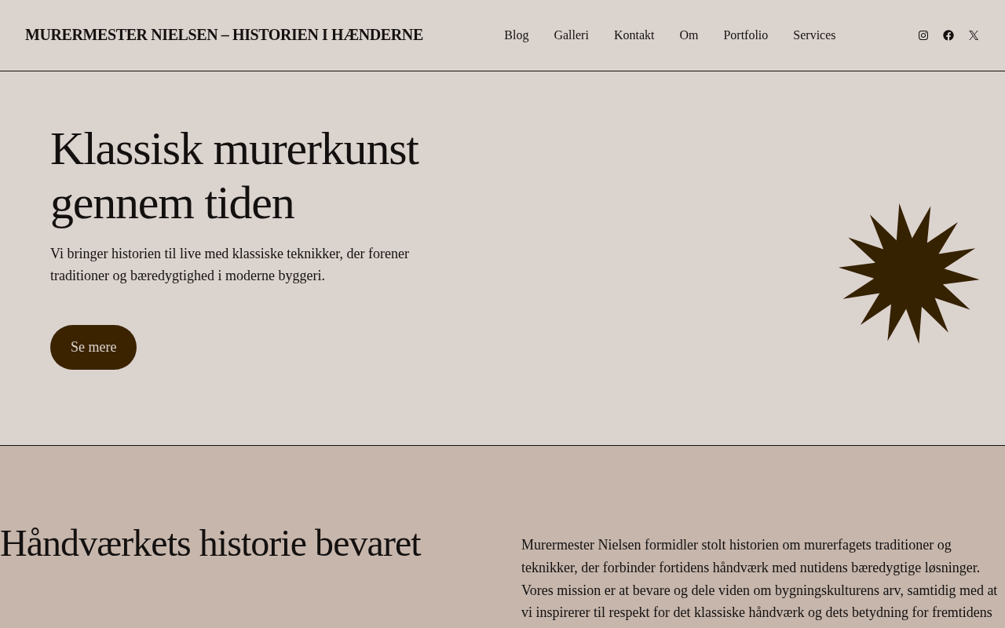
Task: Go to the Blog page
Action: 517,35
